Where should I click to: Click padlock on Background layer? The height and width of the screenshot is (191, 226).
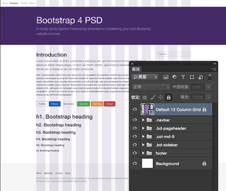click(204, 163)
